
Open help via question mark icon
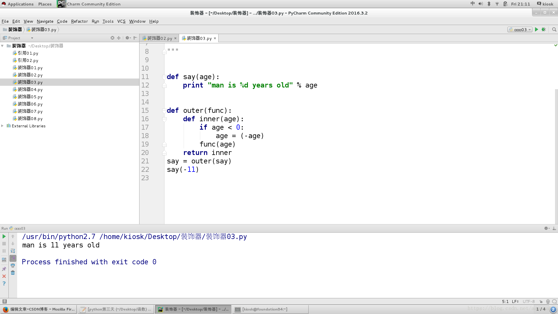(x=4, y=283)
